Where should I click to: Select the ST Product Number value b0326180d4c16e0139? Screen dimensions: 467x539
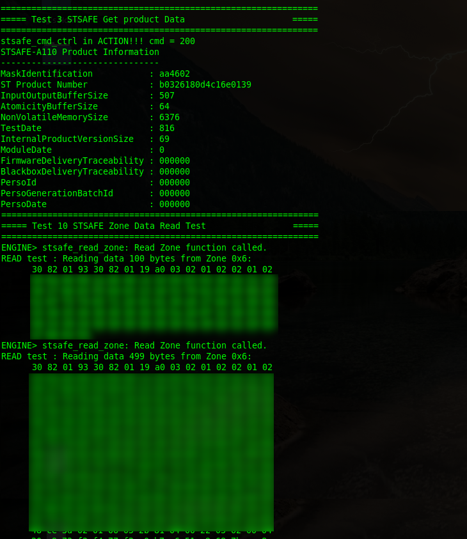pyautogui.click(x=205, y=85)
